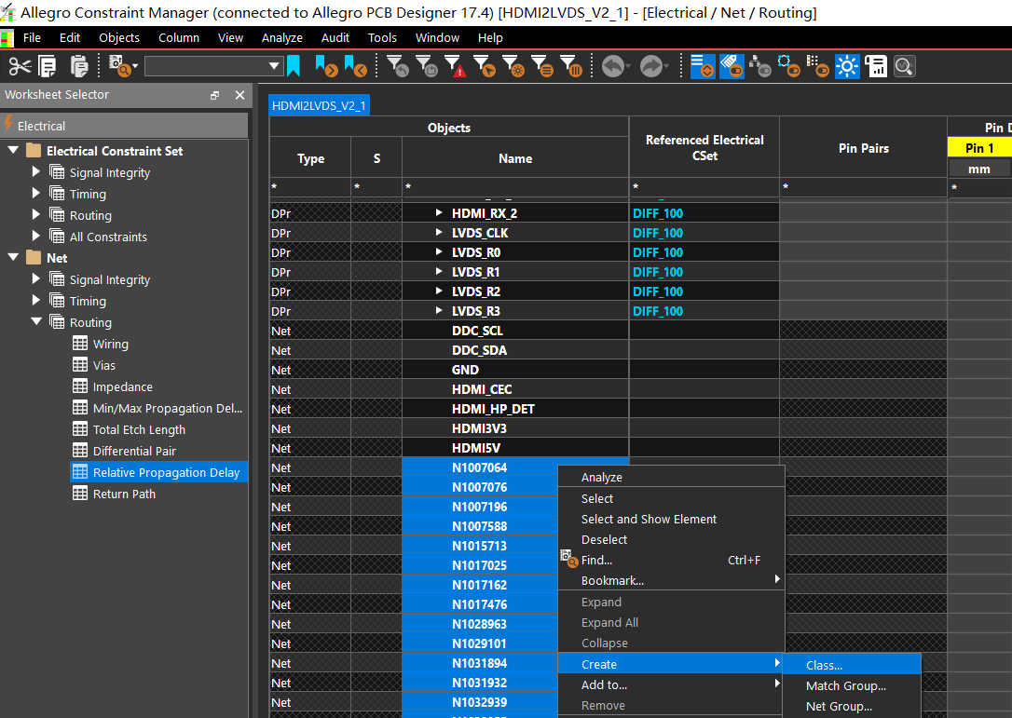Collapse the Electrical Constraint Set folder
Viewport: 1012px width, 718px height.
point(13,150)
